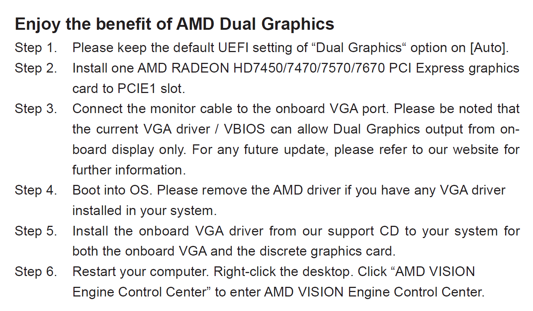Click the "Step 1." label
533x311 pixels.
36,48
